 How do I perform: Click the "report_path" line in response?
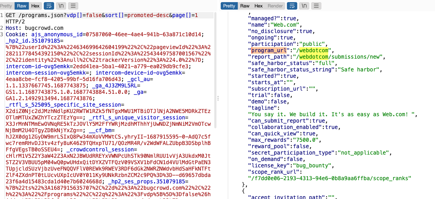tap(316, 57)
